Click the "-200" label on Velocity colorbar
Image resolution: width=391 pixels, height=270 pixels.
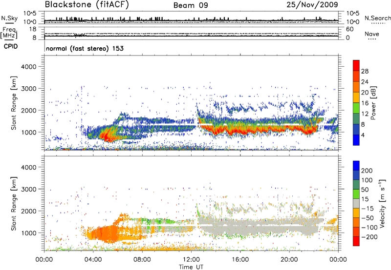[x=369, y=237]
